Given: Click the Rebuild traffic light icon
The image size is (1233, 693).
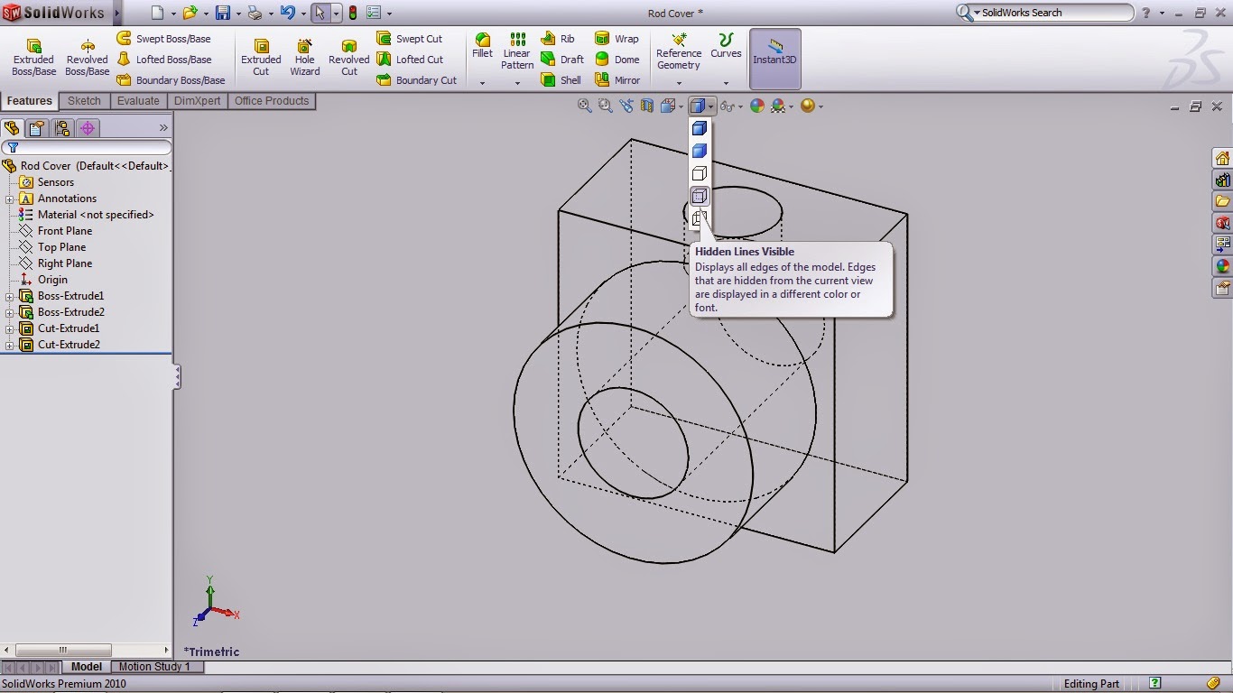Looking at the screenshot, I should (x=352, y=13).
